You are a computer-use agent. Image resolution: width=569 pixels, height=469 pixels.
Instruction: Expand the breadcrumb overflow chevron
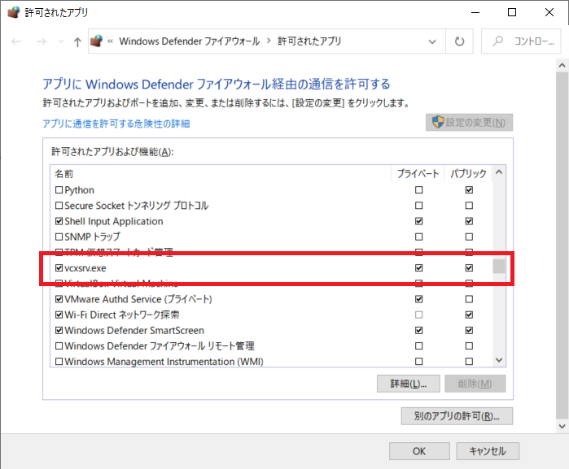tap(111, 41)
